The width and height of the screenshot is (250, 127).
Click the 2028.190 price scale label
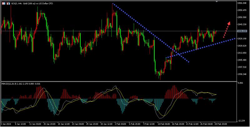(x=242, y=39)
